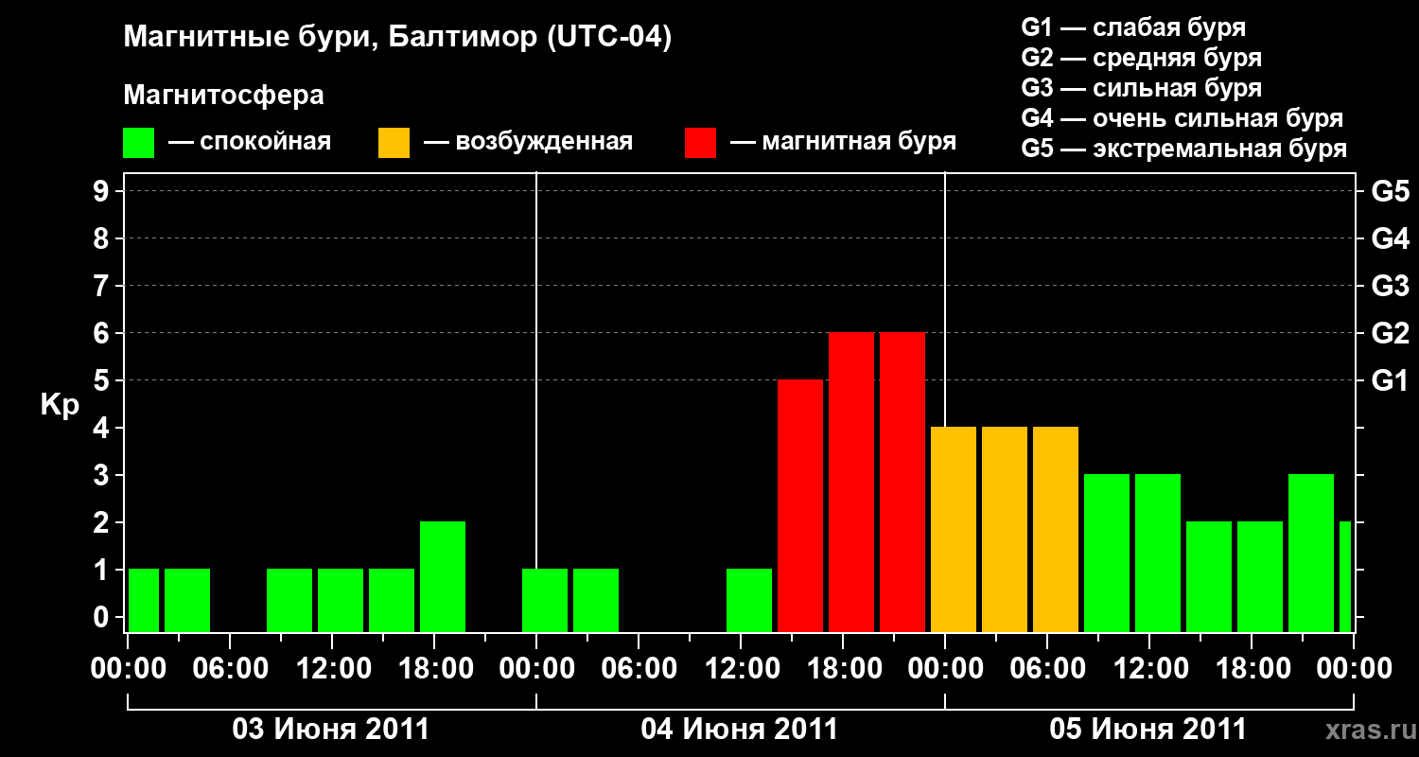Click the green Kp 2 bar on 03 June

pos(443,577)
